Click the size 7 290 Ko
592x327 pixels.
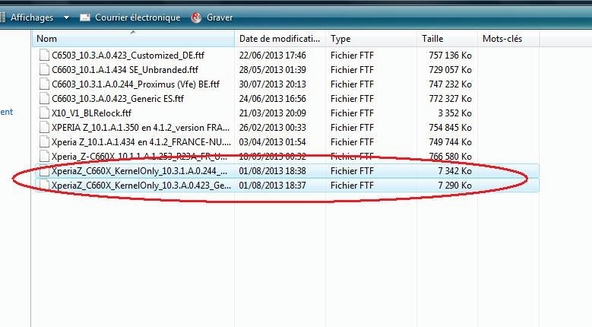[x=455, y=186]
